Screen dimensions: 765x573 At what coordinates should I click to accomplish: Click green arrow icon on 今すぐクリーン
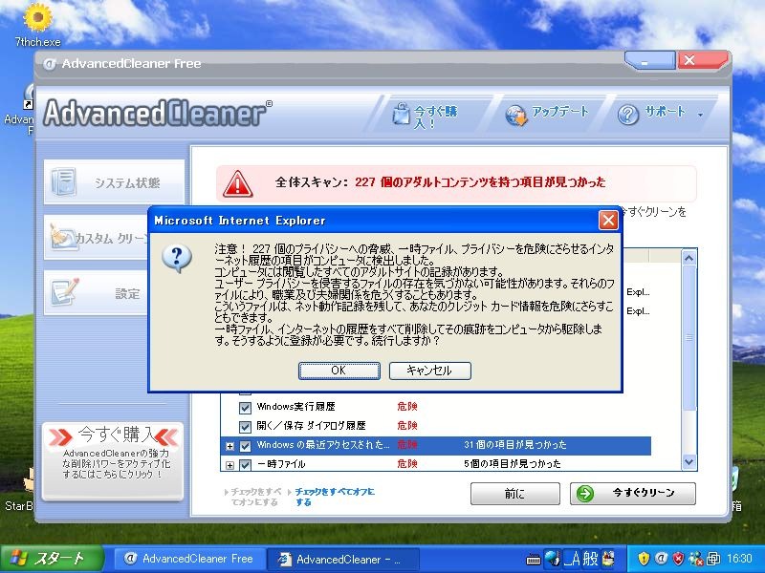[x=584, y=494]
